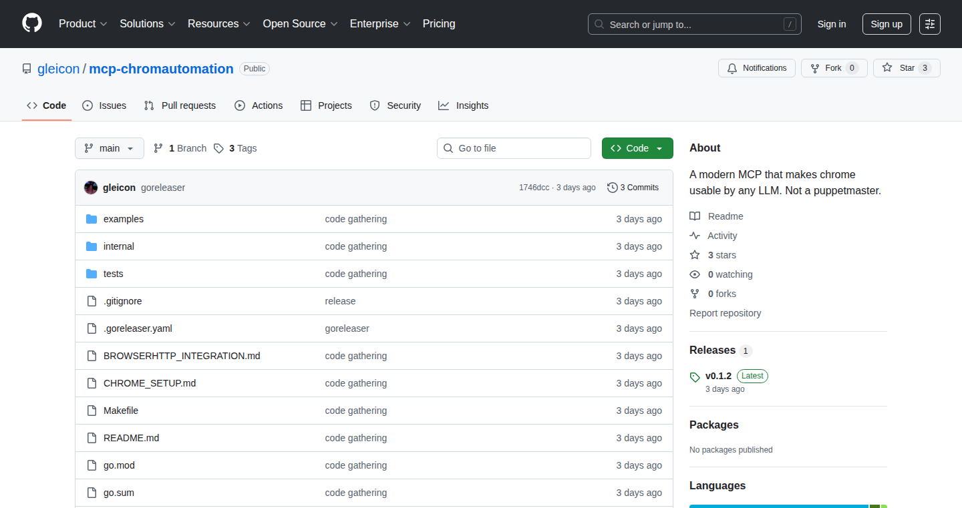Focus the Search or jump to field
Viewport: 962px width, 508px height.
695,24
